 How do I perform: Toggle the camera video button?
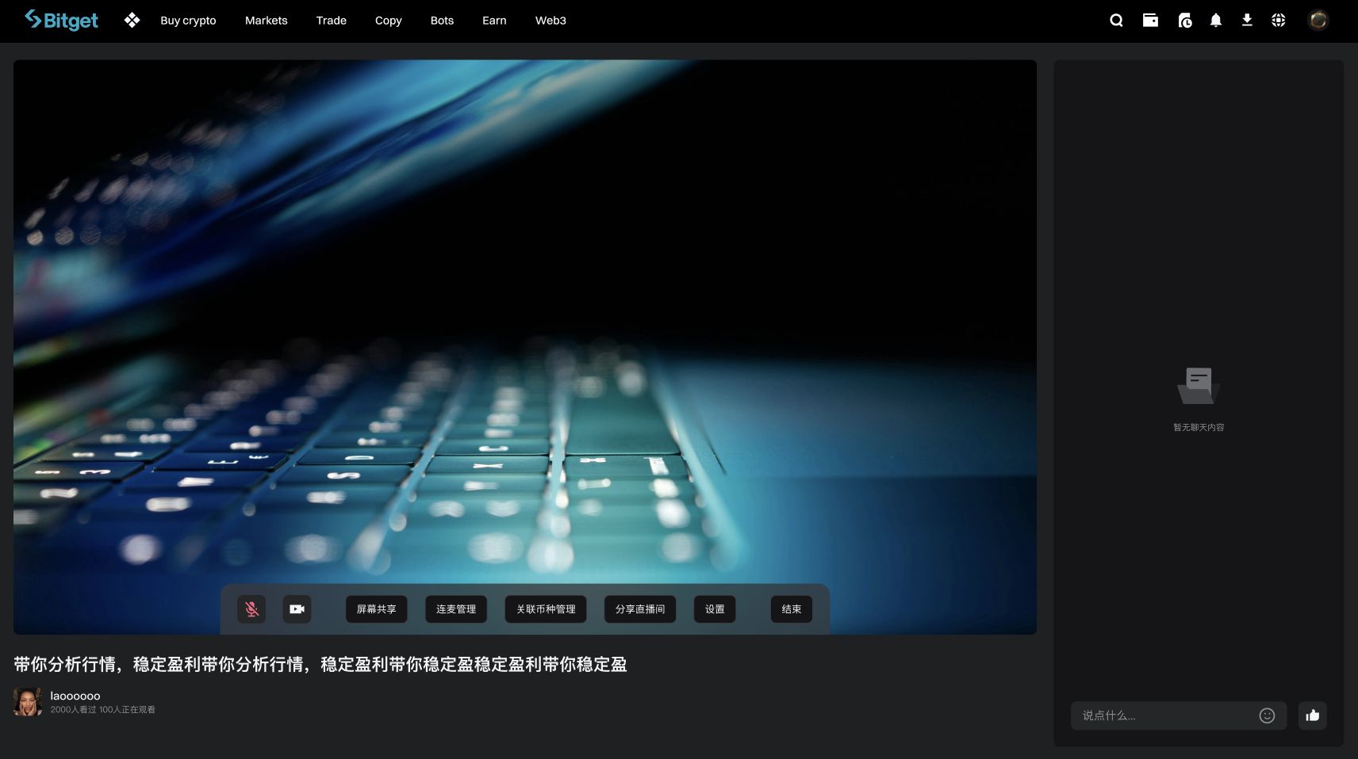pyautogui.click(x=297, y=609)
